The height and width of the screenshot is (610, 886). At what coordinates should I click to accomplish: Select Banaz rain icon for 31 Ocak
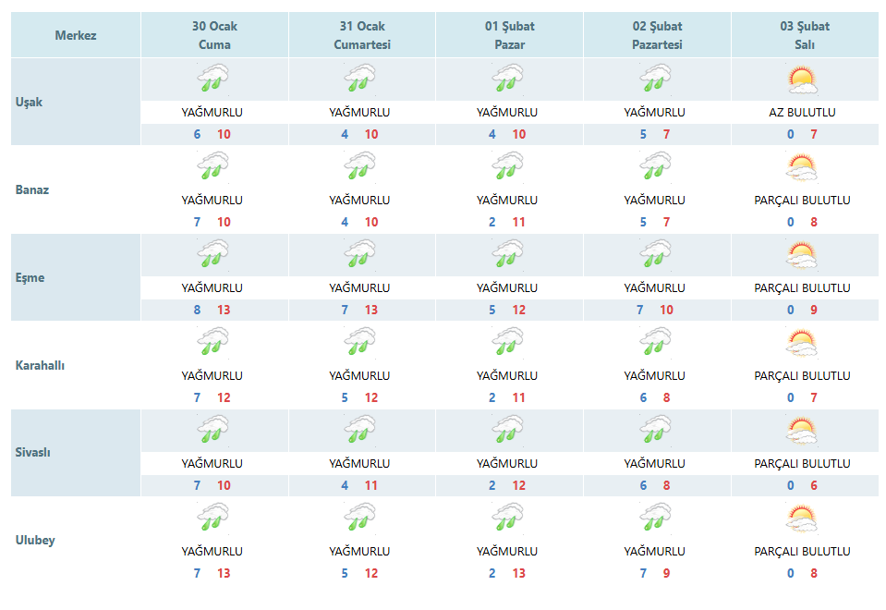coord(360,165)
